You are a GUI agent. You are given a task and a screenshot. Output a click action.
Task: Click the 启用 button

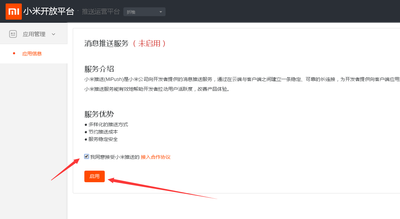point(95,176)
